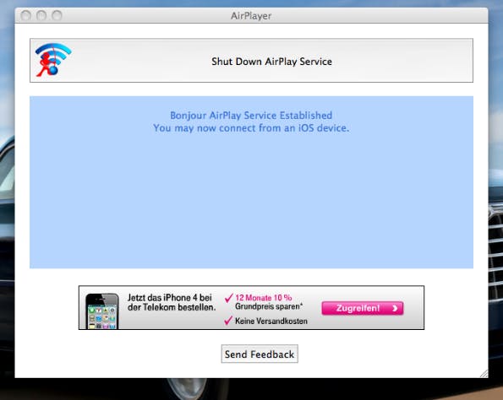503x400 pixels.
Task: Click checkmark icon beside 12 Monate offer
Action: 228,298
